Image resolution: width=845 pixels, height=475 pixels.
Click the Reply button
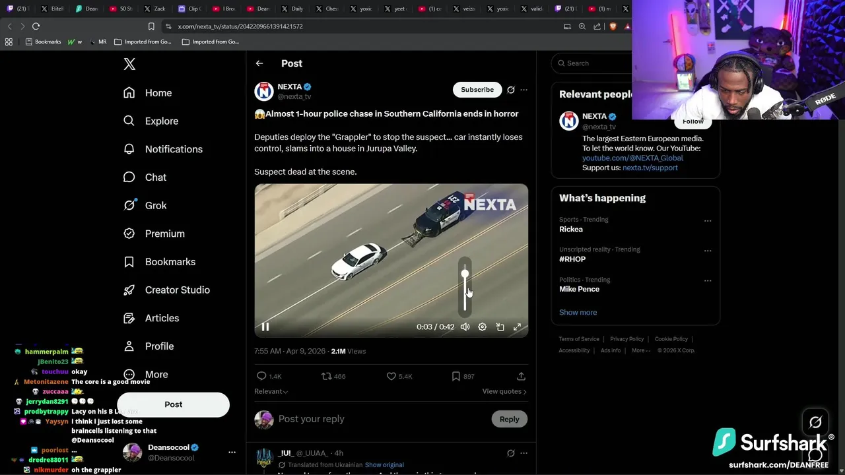[x=510, y=419]
